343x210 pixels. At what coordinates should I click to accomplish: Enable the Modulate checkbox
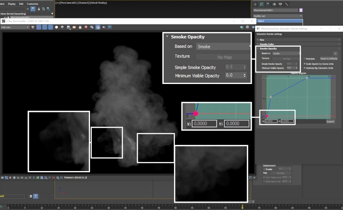tap(304, 58)
